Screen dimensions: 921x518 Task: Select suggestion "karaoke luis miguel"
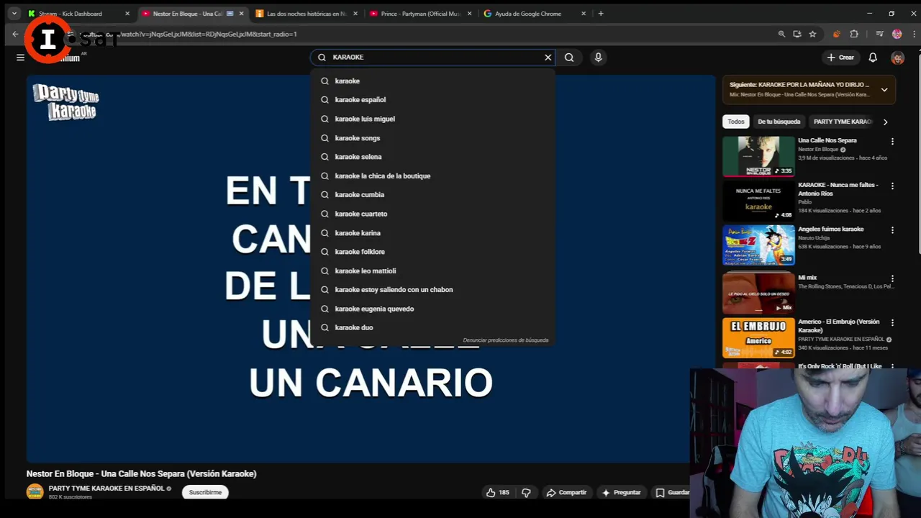433,119
